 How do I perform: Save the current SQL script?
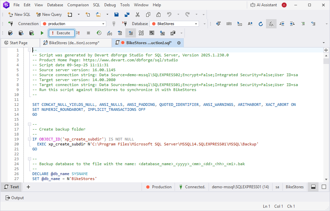pos(116,15)
